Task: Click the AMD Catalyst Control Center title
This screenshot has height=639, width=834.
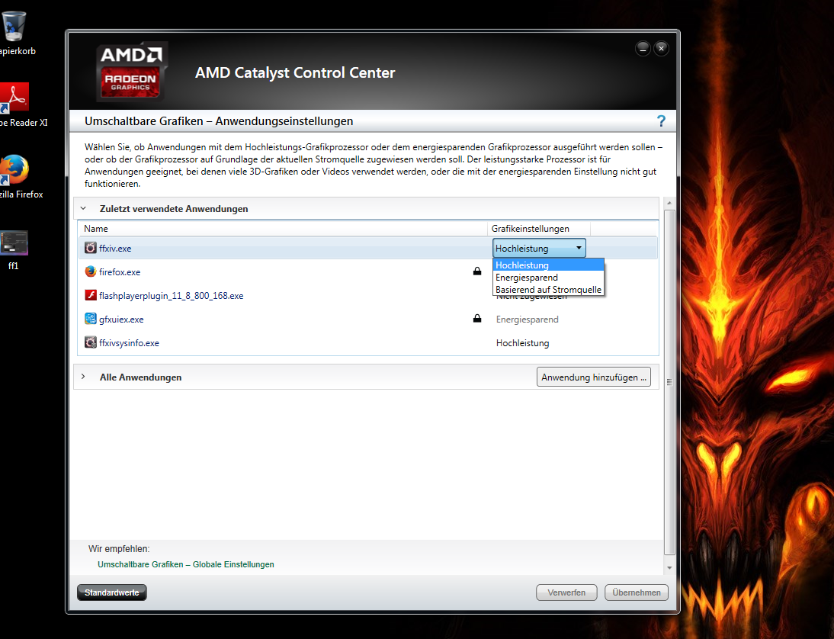Action: point(295,73)
